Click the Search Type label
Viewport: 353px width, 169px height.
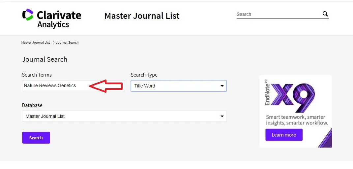tap(144, 75)
